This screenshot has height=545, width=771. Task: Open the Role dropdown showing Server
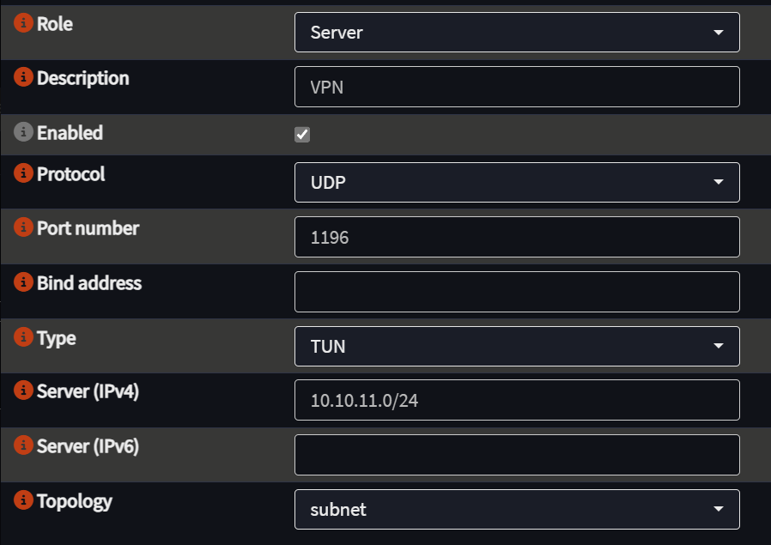click(517, 33)
